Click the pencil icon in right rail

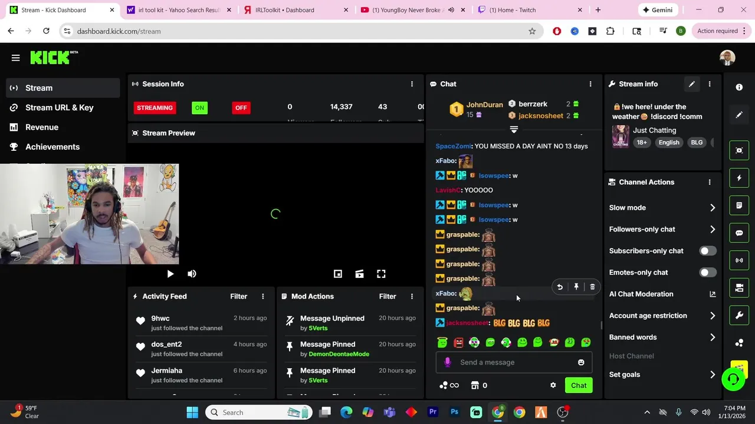(739, 115)
